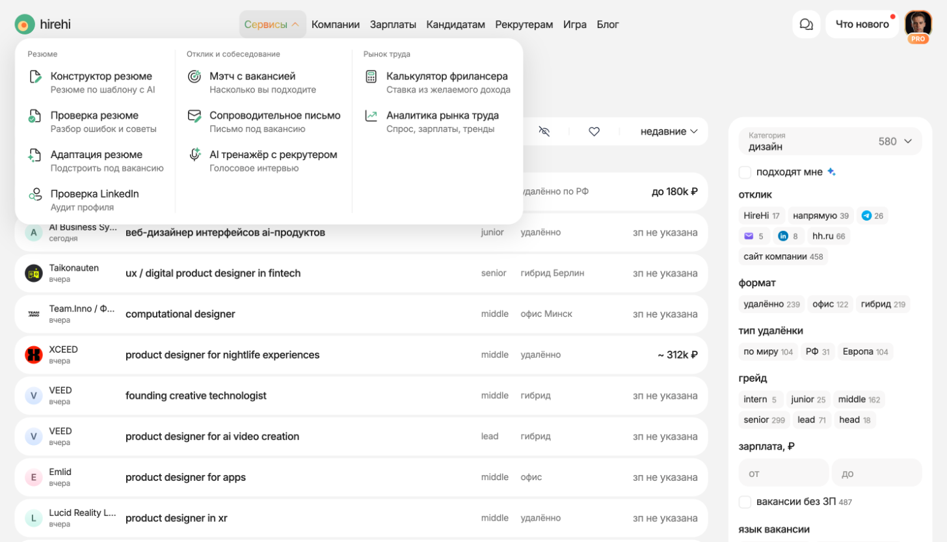Viewport: 947px width, 542px height.
Task: Open the Игра menu item
Action: click(575, 25)
